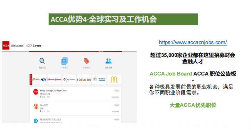251x131 pixels.
Task: Click the ACCA Careers header text
Action: [34, 46]
